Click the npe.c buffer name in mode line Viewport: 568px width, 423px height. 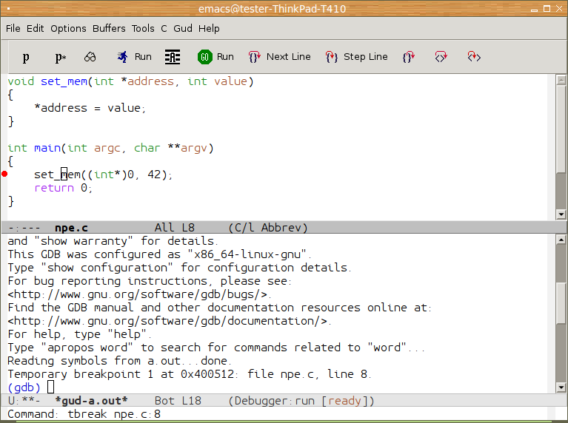click(x=71, y=228)
